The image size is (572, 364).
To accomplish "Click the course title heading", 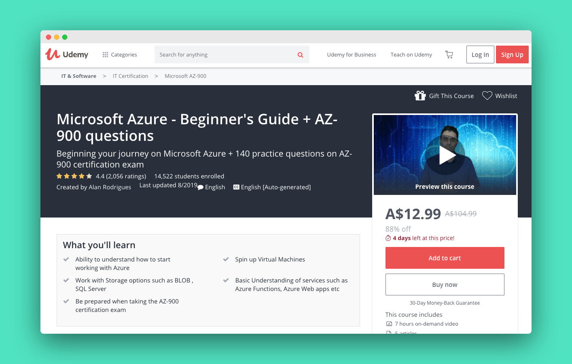I will [197, 128].
